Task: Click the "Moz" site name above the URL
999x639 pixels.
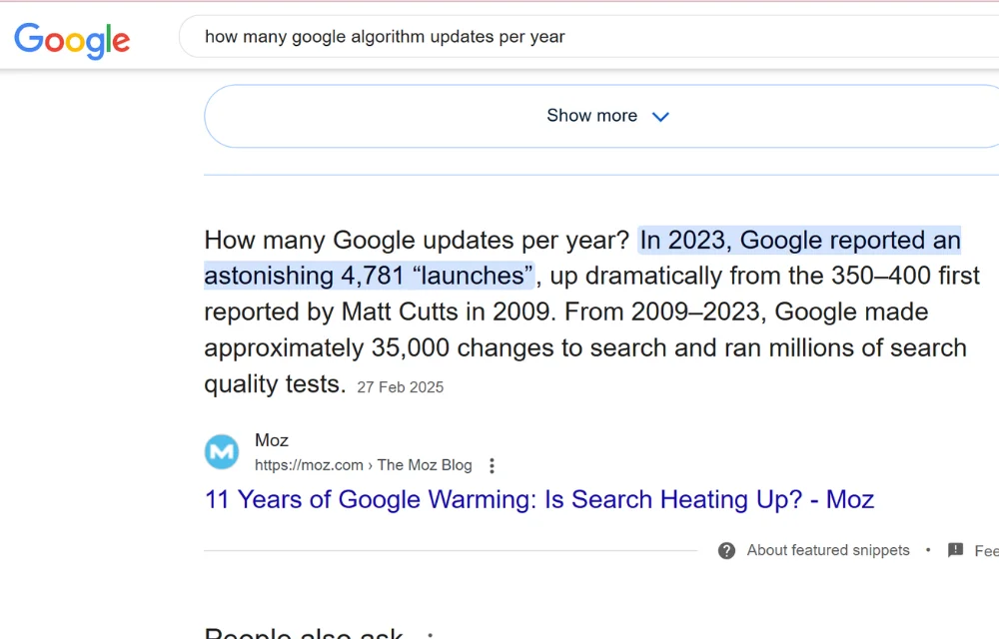Action: pyautogui.click(x=272, y=439)
